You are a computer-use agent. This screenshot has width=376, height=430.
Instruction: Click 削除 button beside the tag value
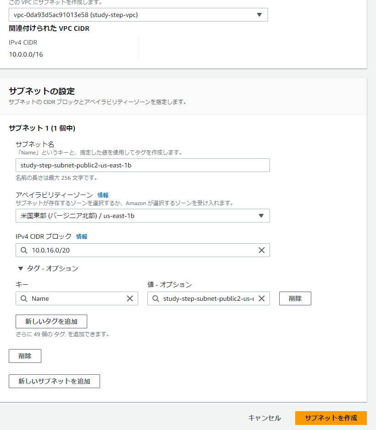click(295, 298)
